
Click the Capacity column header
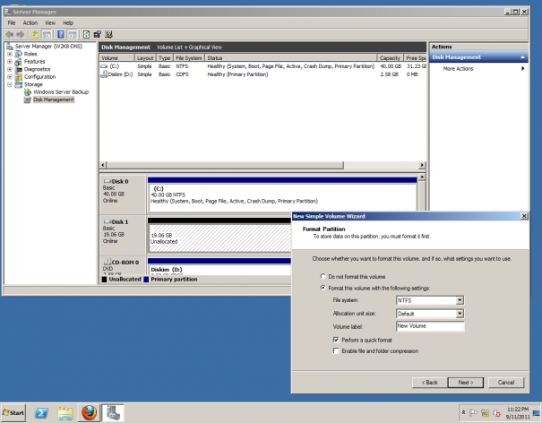click(390, 57)
